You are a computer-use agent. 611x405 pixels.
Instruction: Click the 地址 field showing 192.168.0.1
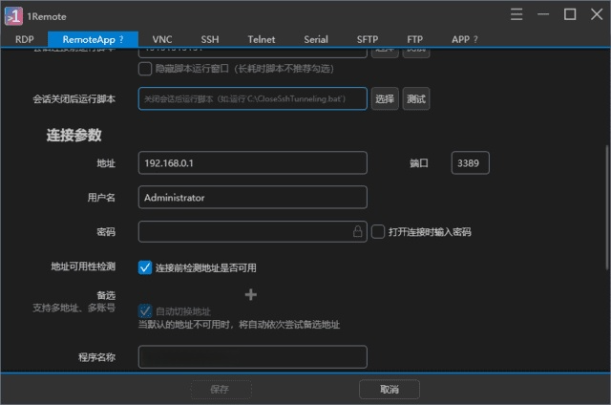252,163
